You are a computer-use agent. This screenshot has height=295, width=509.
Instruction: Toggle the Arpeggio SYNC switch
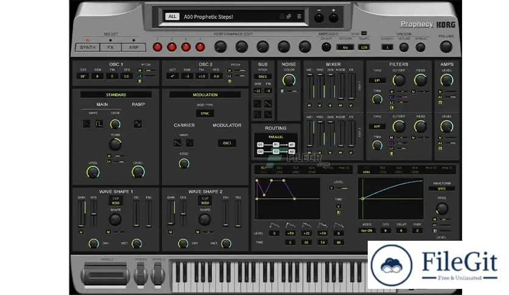coord(363,33)
